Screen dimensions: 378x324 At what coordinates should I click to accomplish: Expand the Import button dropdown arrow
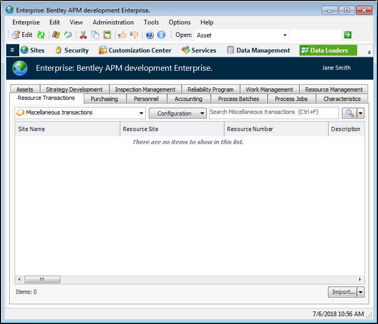(360, 292)
